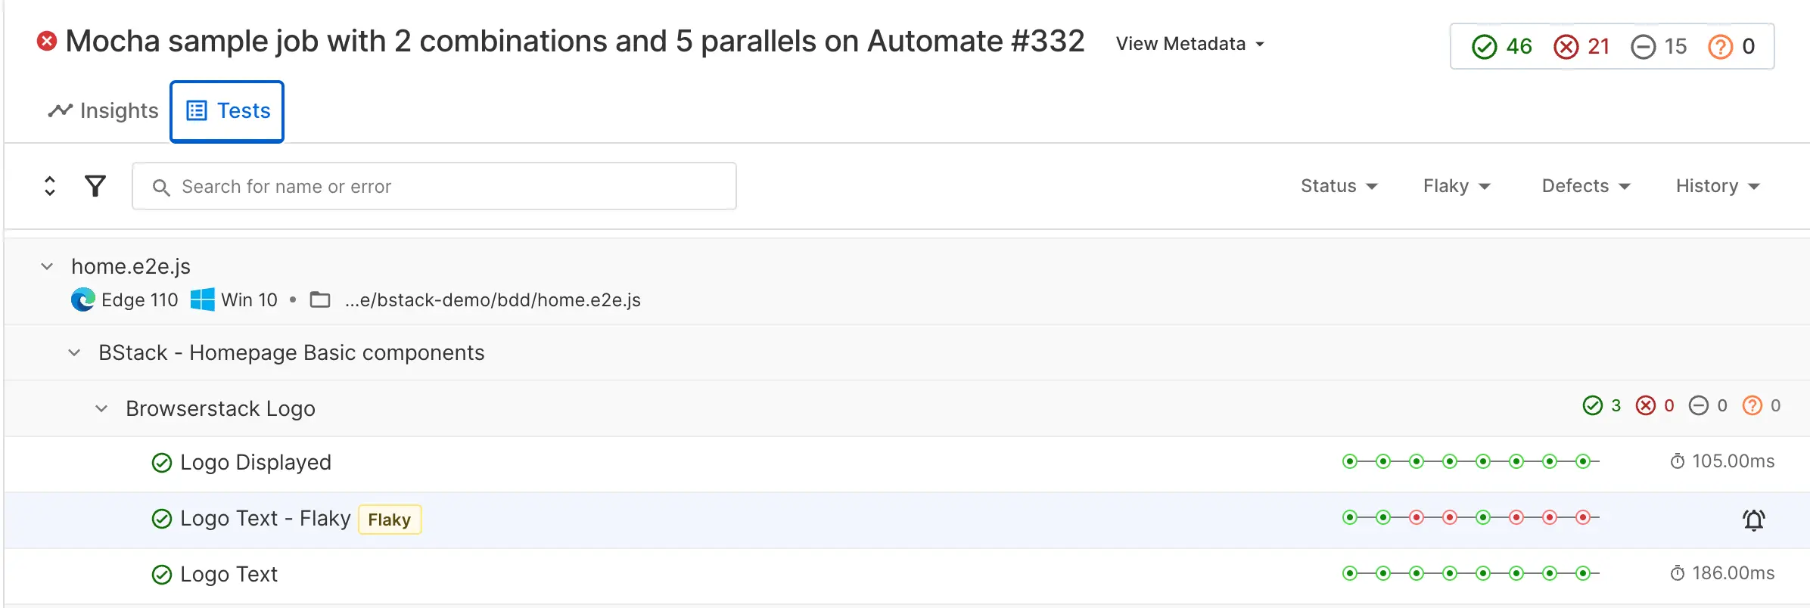This screenshot has width=1810, height=608.
Task: Click the red failed status icon beside job title
Action: click(47, 41)
